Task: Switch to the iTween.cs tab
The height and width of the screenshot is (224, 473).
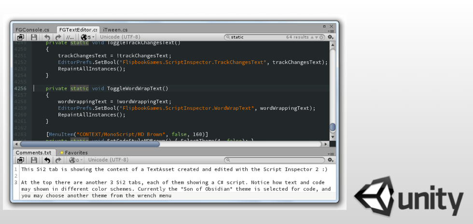Action: coord(115,30)
